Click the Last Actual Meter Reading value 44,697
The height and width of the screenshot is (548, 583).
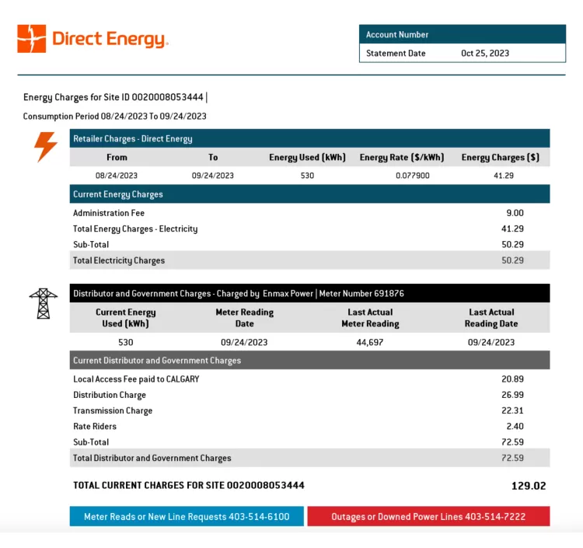click(x=370, y=342)
